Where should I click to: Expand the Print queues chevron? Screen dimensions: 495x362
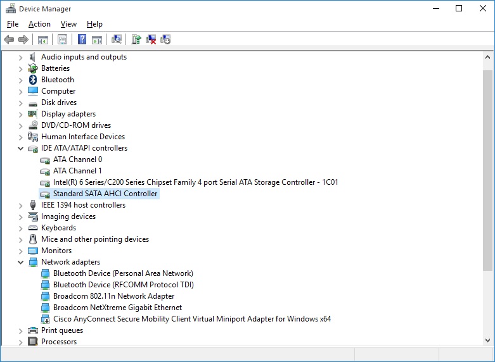(20, 331)
